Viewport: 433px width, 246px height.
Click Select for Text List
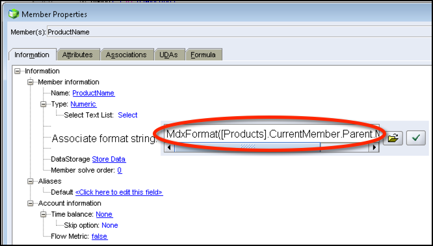pos(127,115)
